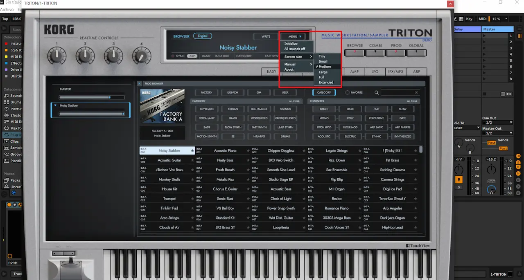Open the Master Out dropdown
This screenshot has width=524, height=280.
pos(497,133)
